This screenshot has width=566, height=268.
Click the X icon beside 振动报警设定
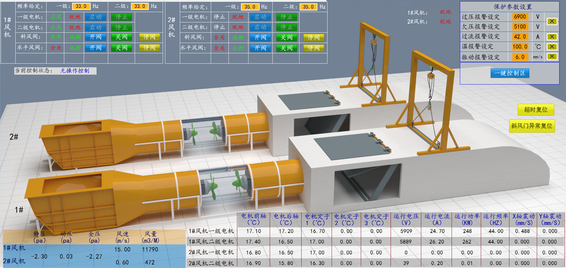pyautogui.click(x=552, y=57)
